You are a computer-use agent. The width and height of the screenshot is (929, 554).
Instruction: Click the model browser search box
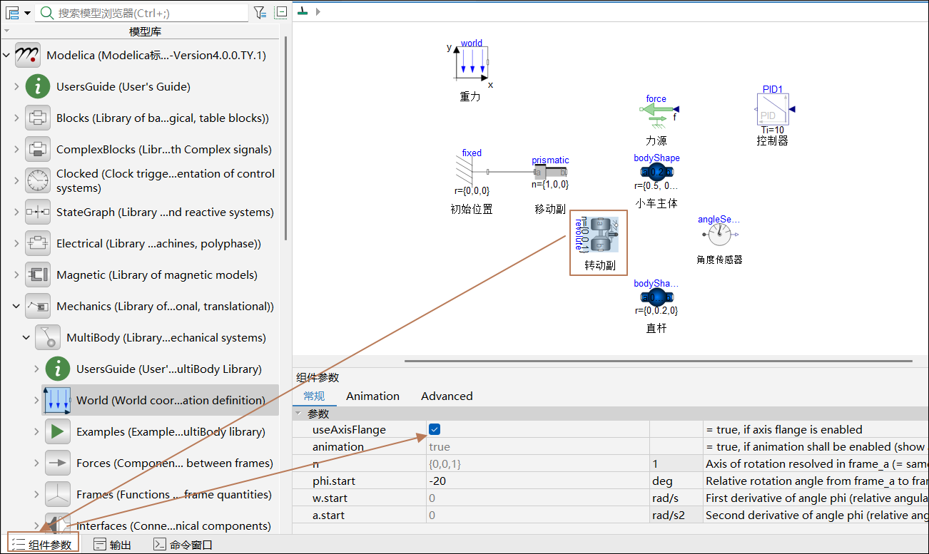150,13
